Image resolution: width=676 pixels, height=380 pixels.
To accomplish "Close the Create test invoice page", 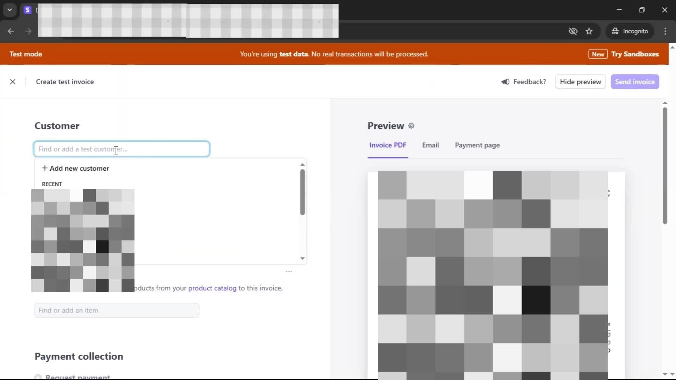I will [x=13, y=82].
